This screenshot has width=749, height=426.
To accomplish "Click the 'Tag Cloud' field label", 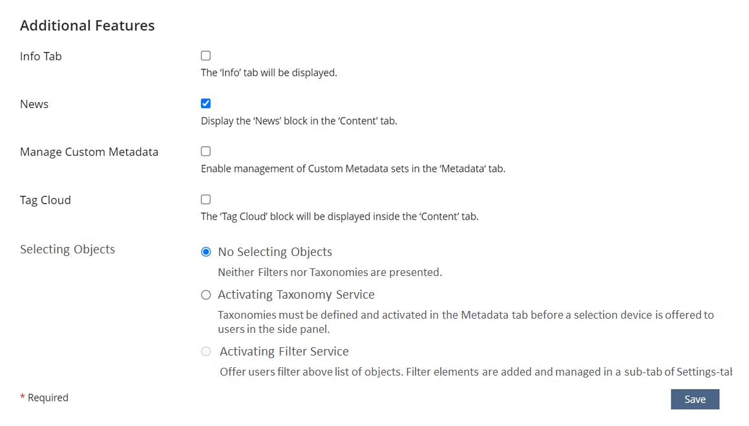I will coord(45,200).
